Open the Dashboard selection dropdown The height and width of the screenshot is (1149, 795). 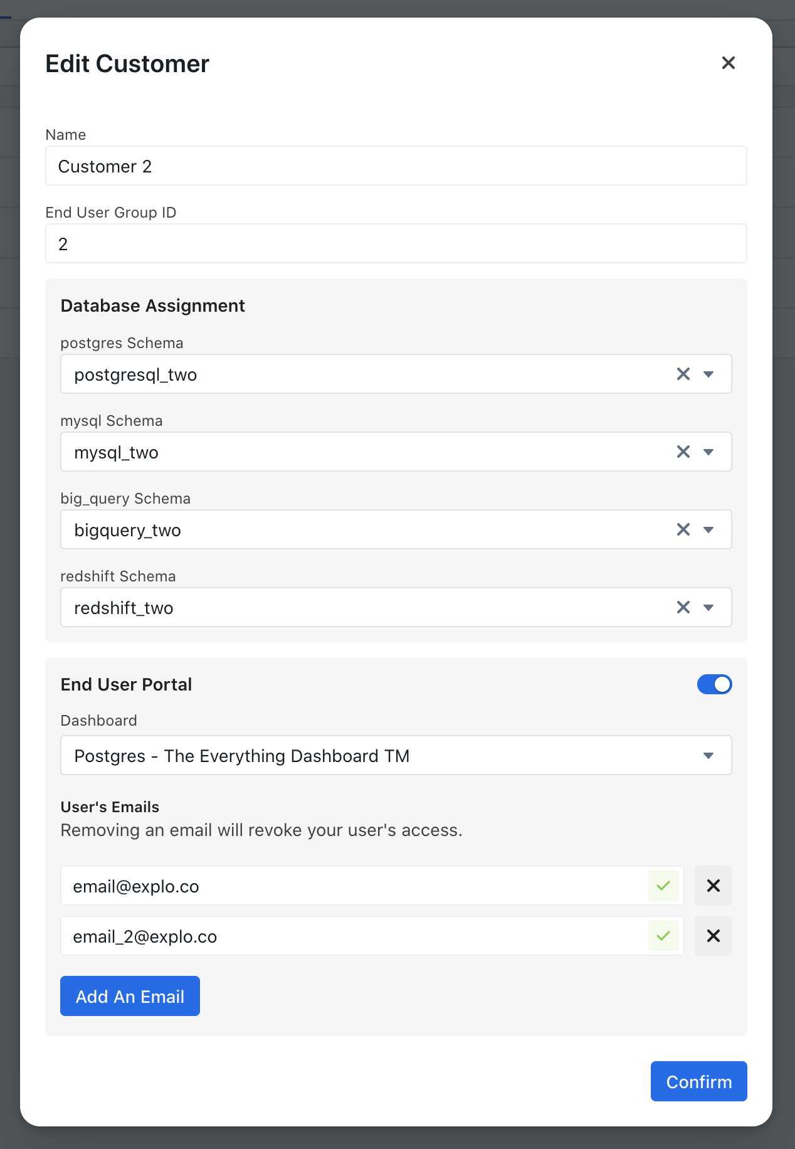pyautogui.click(x=396, y=755)
